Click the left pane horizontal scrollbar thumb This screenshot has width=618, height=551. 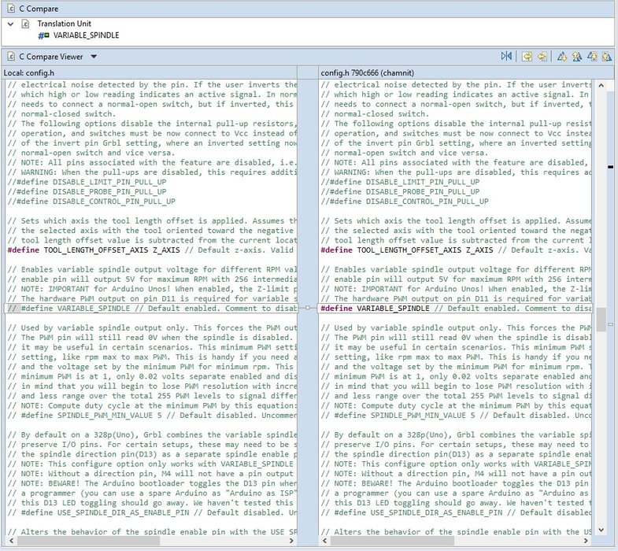click(88, 541)
